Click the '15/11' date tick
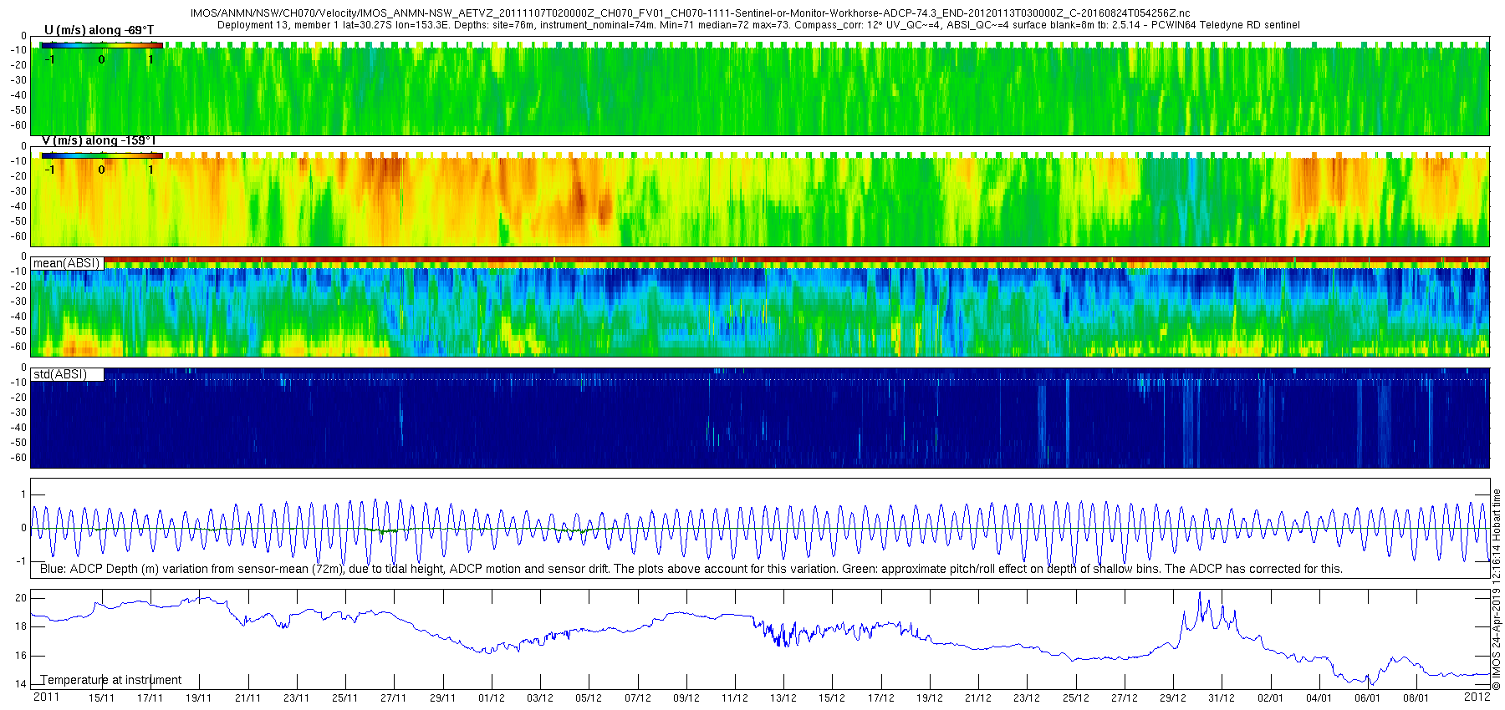This screenshot has height=710, width=1505. [101, 698]
